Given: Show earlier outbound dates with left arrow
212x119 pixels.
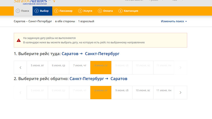Looking at the screenshot, I should [20, 68].
